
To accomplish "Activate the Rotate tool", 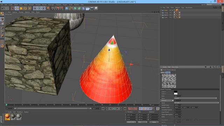I will tap(25, 8).
